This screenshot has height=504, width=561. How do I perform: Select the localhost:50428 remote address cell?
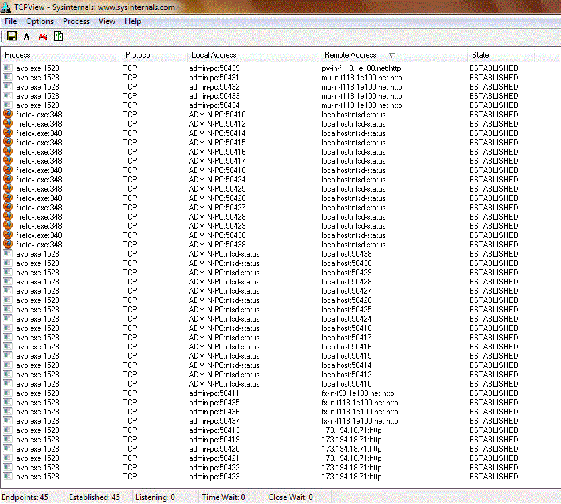tap(346, 282)
